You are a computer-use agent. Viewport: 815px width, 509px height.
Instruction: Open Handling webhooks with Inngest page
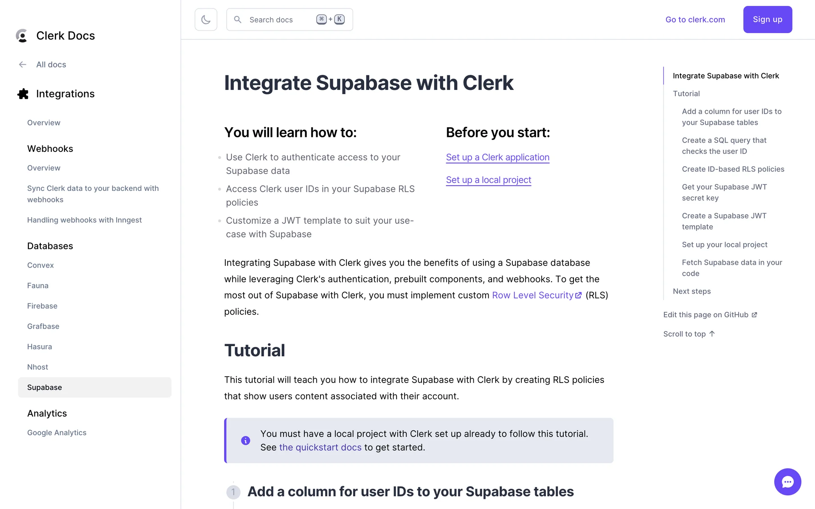84,220
